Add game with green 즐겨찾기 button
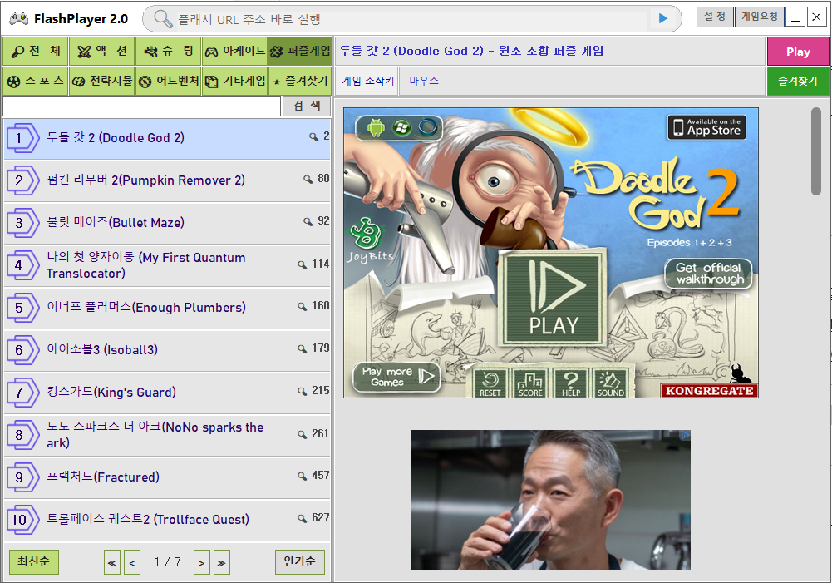832x583 pixels. pyautogui.click(x=798, y=81)
